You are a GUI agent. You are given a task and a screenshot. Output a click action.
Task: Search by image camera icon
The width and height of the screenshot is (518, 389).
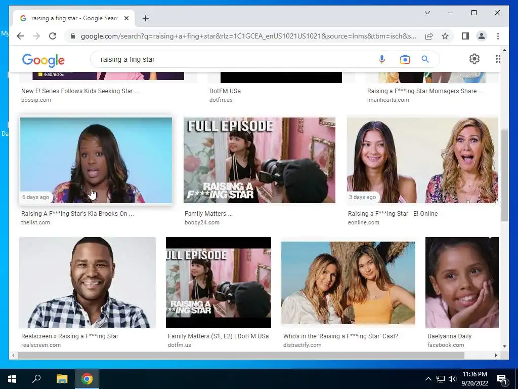coord(405,59)
